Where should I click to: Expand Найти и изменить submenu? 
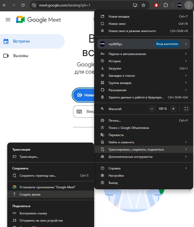[x=144, y=142]
